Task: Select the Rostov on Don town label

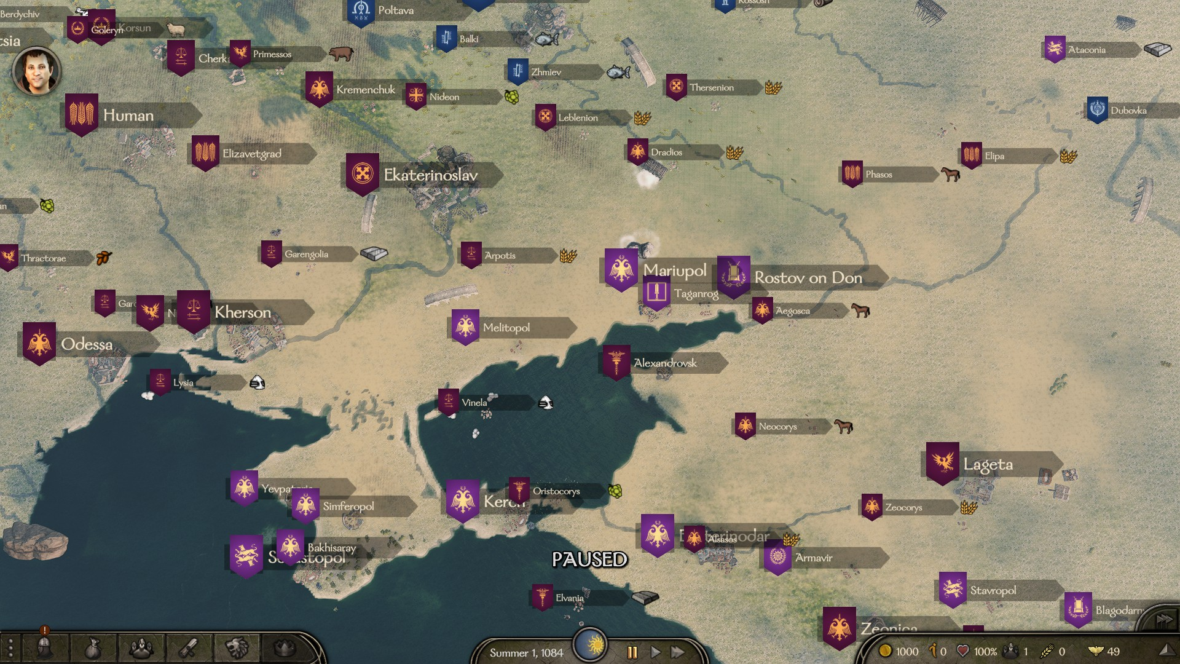Action: click(x=808, y=278)
